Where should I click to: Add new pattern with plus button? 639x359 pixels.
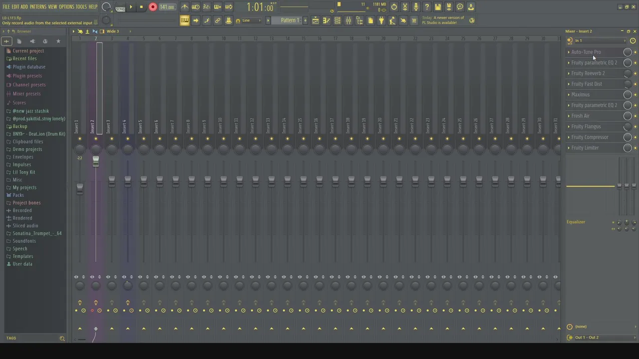305,20
